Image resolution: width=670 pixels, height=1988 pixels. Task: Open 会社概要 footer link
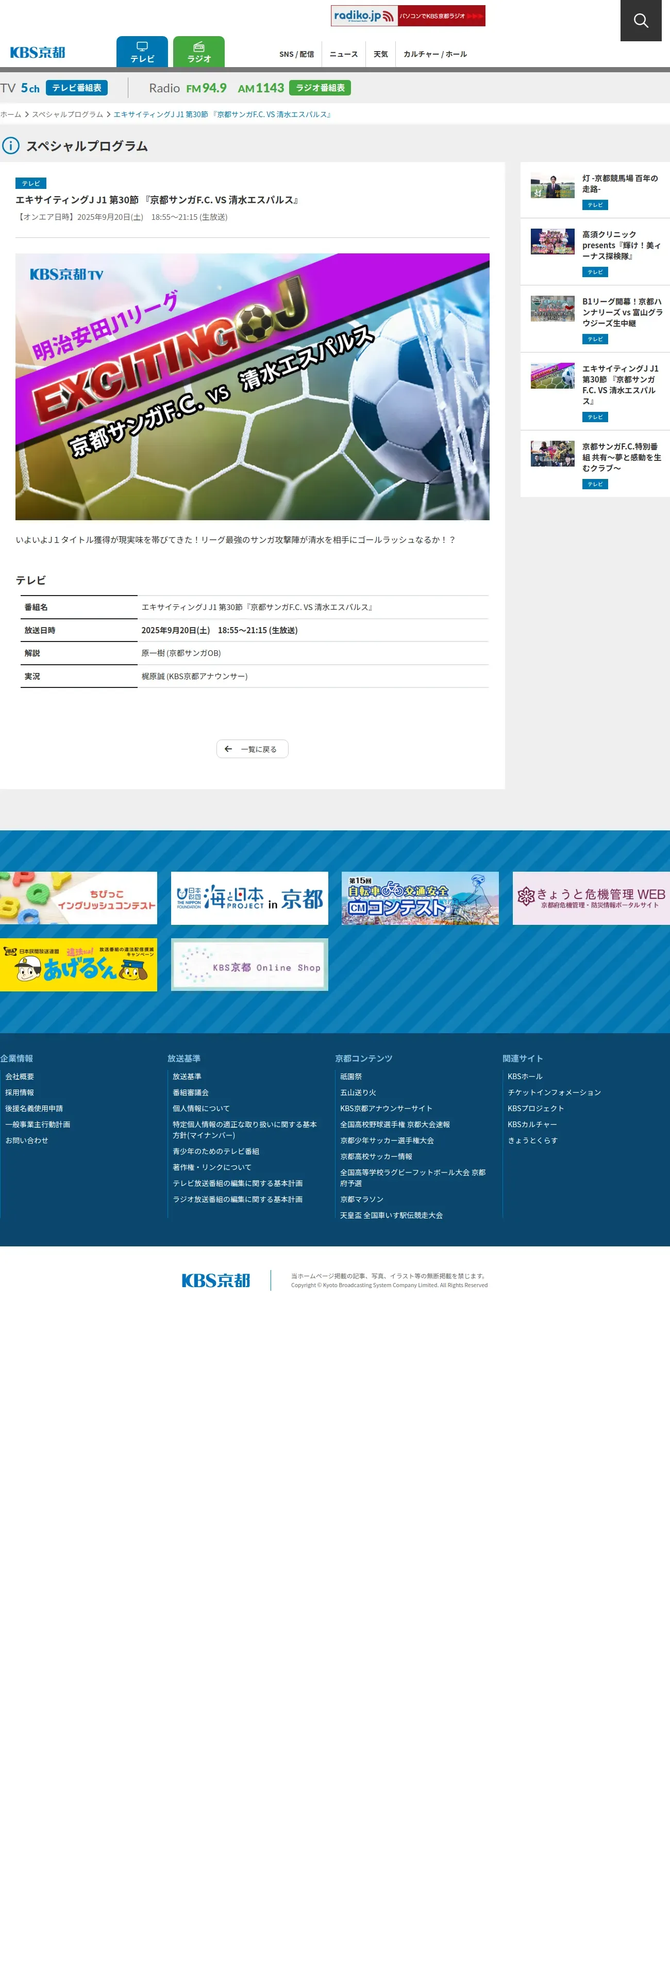point(20,1077)
